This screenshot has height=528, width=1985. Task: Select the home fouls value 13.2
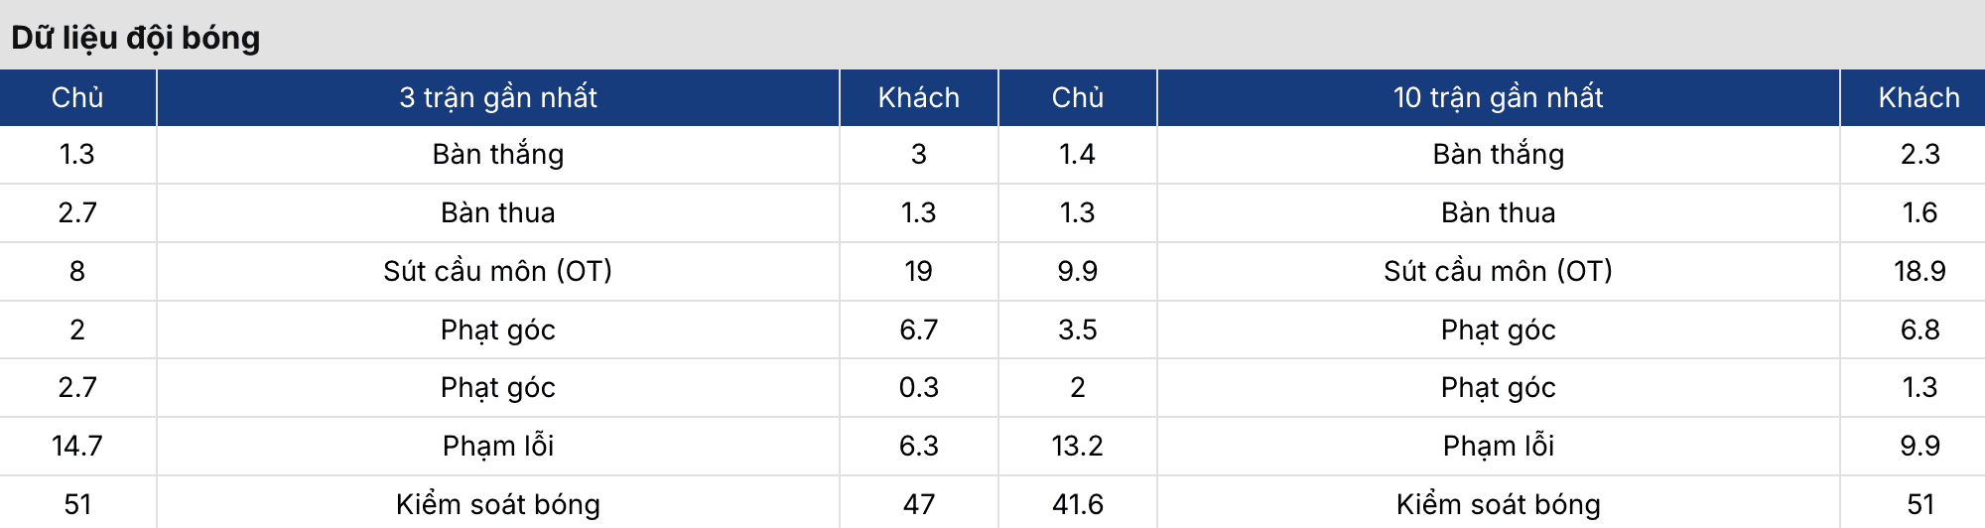click(1077, 446)
